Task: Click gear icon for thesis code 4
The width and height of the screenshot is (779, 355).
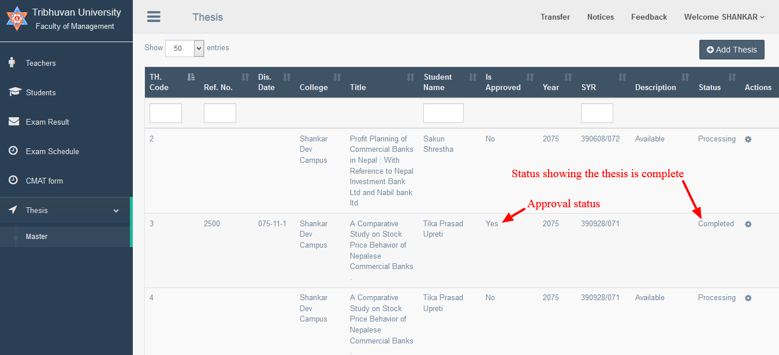Action: (x=748, y=298)
